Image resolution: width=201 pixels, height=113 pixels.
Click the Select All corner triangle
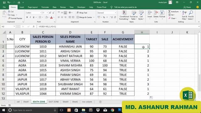coord(4,32)
